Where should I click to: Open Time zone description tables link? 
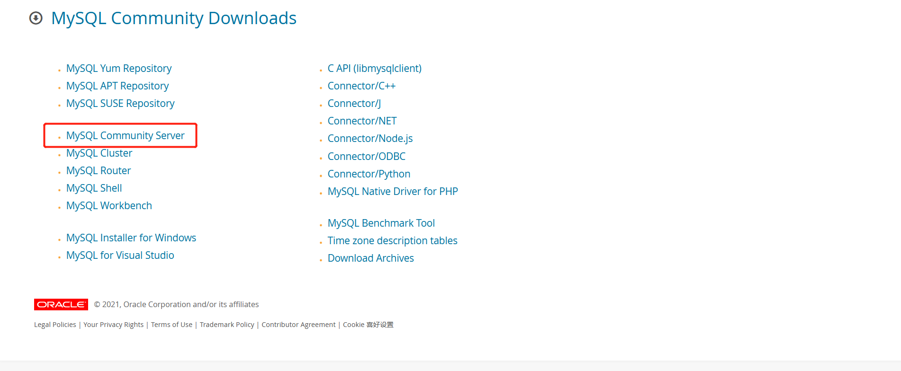click(393, 241)
